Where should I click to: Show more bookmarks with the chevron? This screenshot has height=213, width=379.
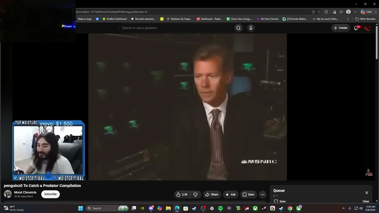coord(348,19)
